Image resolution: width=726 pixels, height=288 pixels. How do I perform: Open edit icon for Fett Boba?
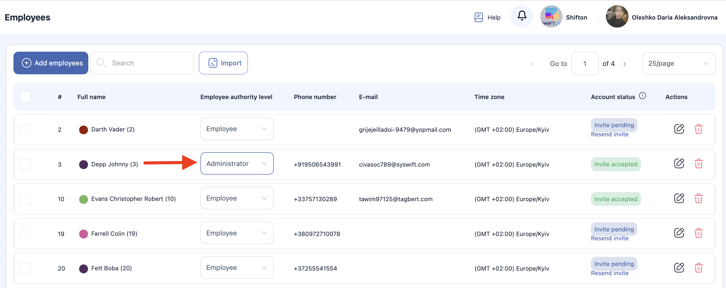[x=679, y=268]
